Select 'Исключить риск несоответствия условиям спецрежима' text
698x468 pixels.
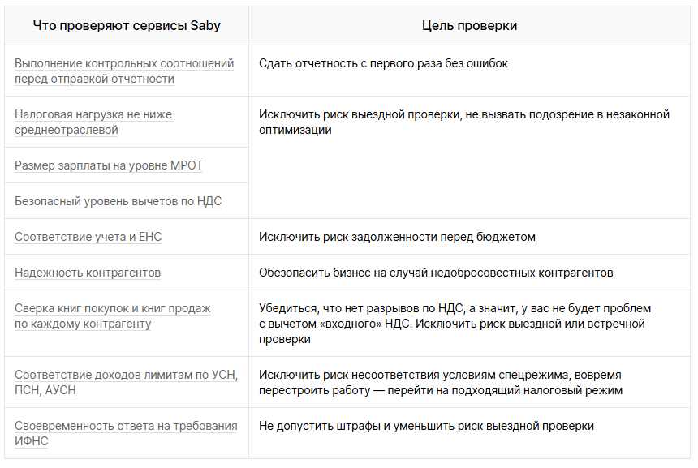[415, 375]
